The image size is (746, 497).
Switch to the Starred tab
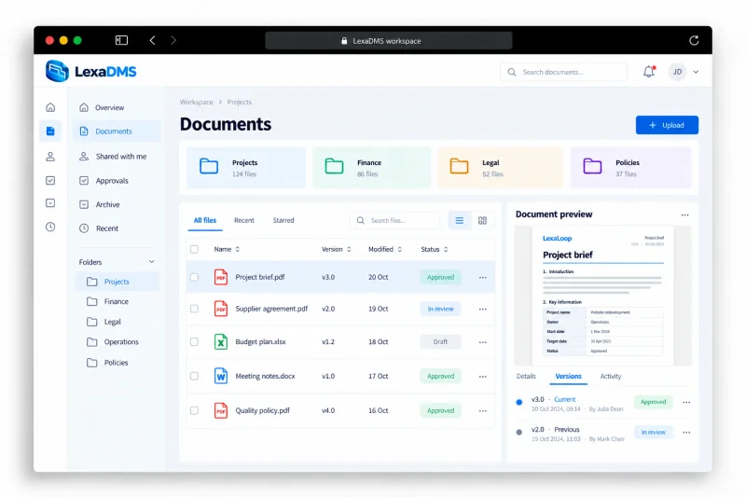pos(283,220)
